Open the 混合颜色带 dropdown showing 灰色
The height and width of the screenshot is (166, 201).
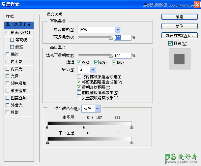(91, 109)
